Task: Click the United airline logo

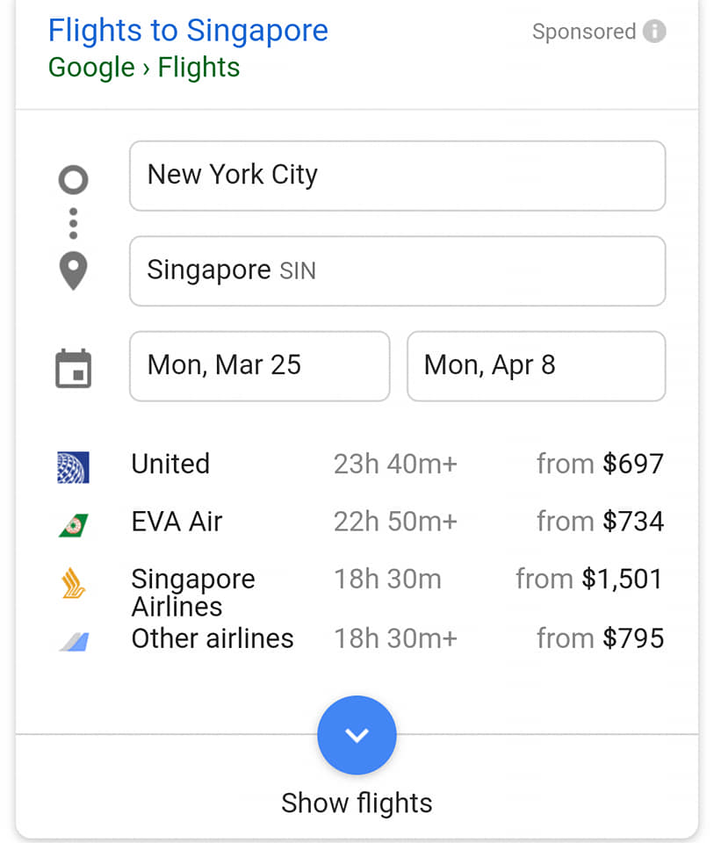Action: click(73, 466)
